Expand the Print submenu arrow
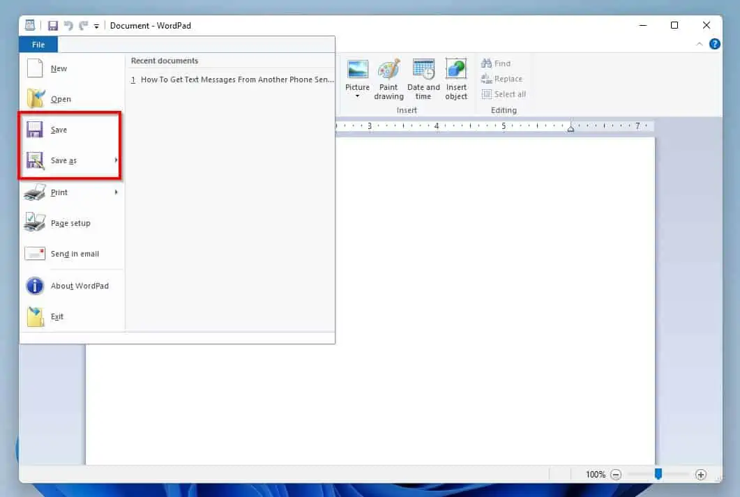The image size is (740, 497). [116, 192]
